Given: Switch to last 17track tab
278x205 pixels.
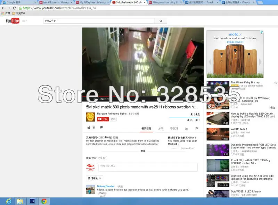Looking at the screenshot, I should pos(238,2).
